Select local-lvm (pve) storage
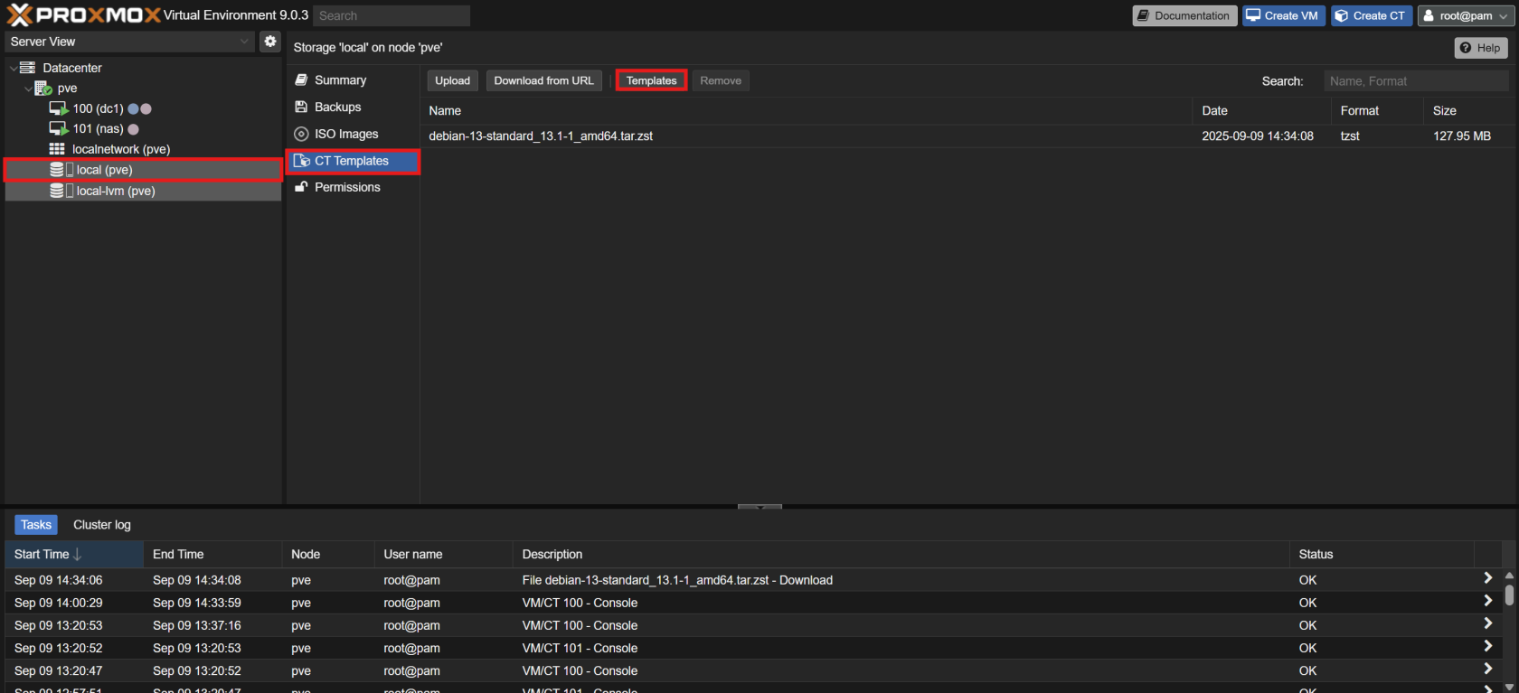 115,191
